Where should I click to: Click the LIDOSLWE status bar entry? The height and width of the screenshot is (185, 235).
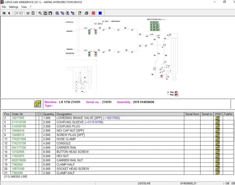144,183
